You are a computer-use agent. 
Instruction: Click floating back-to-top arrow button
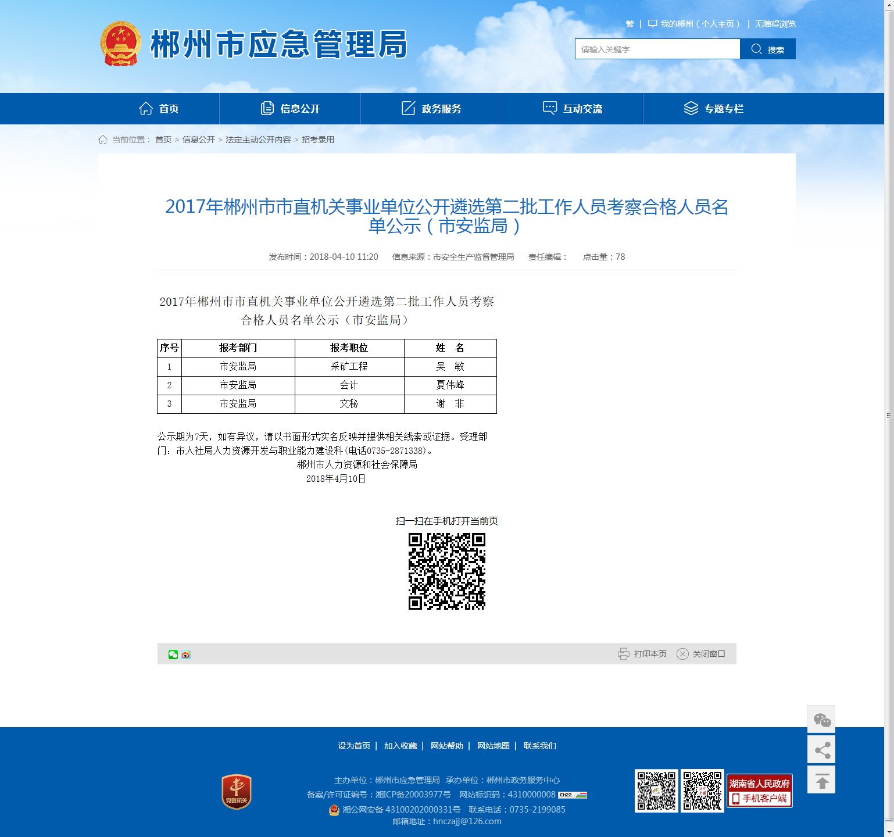click(x=821, y=779)
